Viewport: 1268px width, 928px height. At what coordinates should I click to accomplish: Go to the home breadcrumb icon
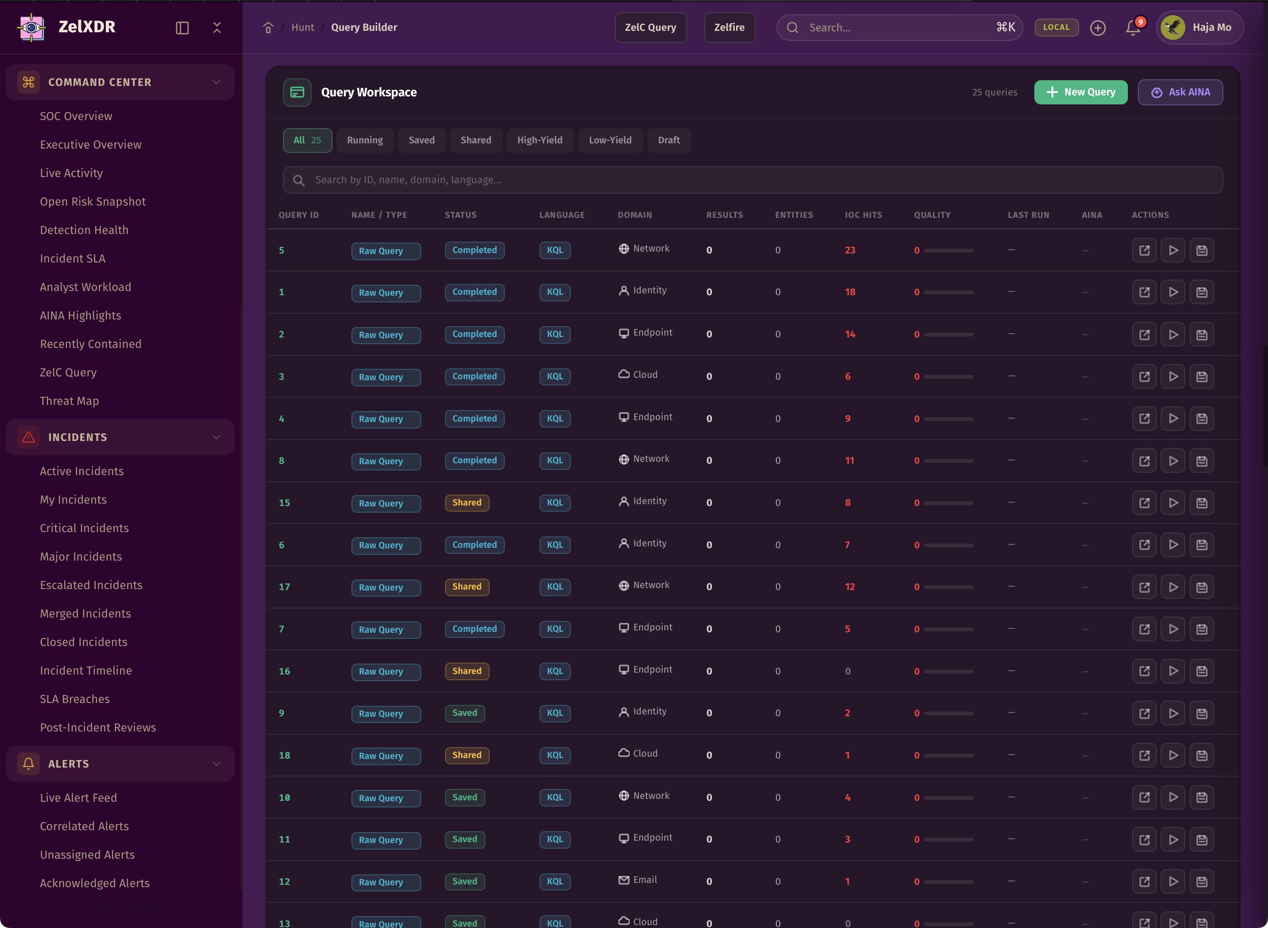pyautogui.click(x=268, y=28)
